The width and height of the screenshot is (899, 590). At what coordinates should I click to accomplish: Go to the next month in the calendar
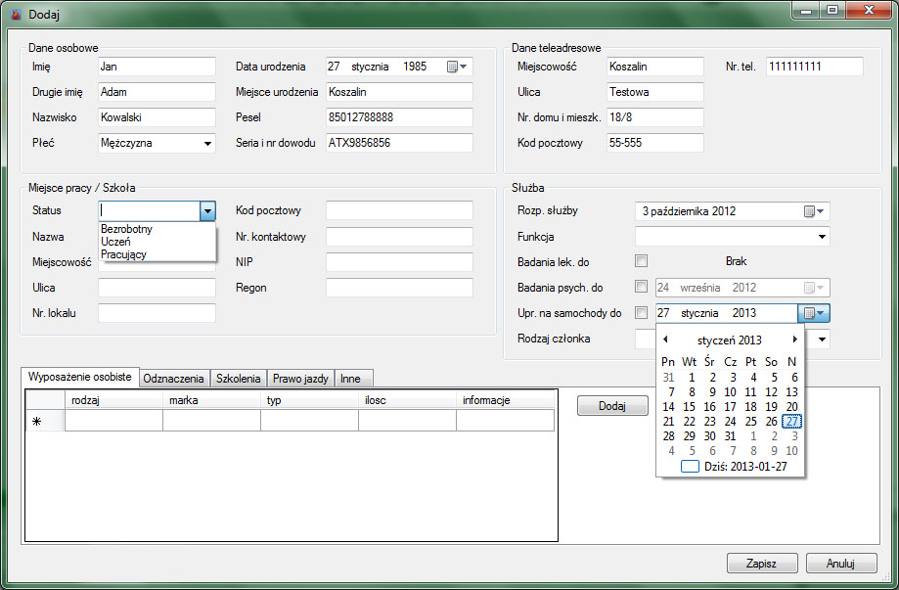(x=794, y=340)
